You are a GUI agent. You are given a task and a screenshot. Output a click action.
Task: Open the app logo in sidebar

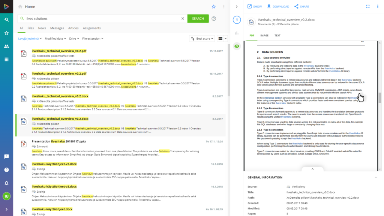tap(7, 7)
